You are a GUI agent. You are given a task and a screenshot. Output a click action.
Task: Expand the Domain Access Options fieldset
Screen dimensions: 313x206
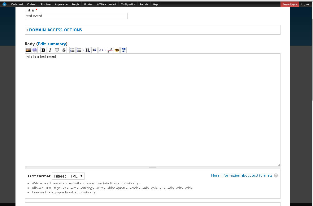click(55, 30)
